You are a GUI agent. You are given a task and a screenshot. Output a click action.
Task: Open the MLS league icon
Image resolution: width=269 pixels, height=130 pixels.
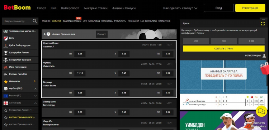tap(6, 38)
